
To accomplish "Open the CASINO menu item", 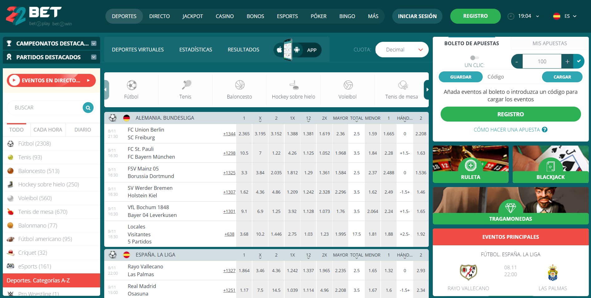I will (224, 16).
